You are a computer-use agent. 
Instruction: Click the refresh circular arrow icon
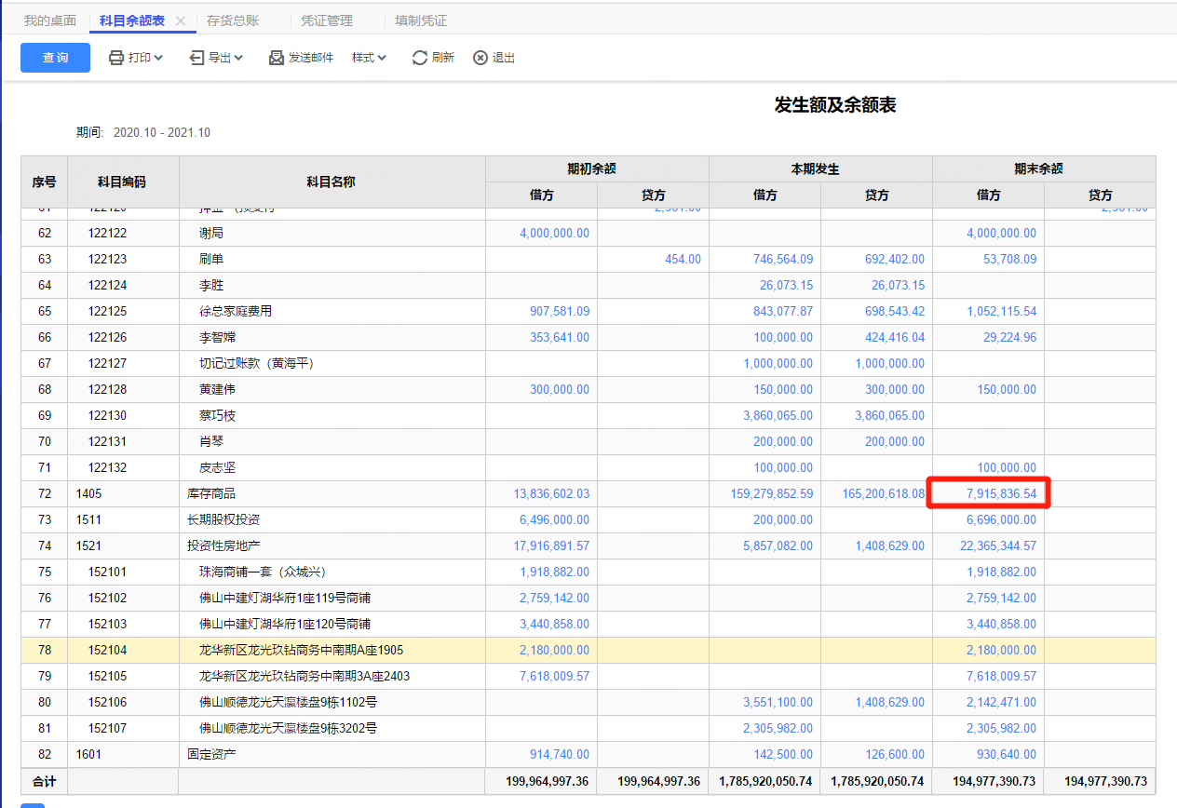point(420,58)
